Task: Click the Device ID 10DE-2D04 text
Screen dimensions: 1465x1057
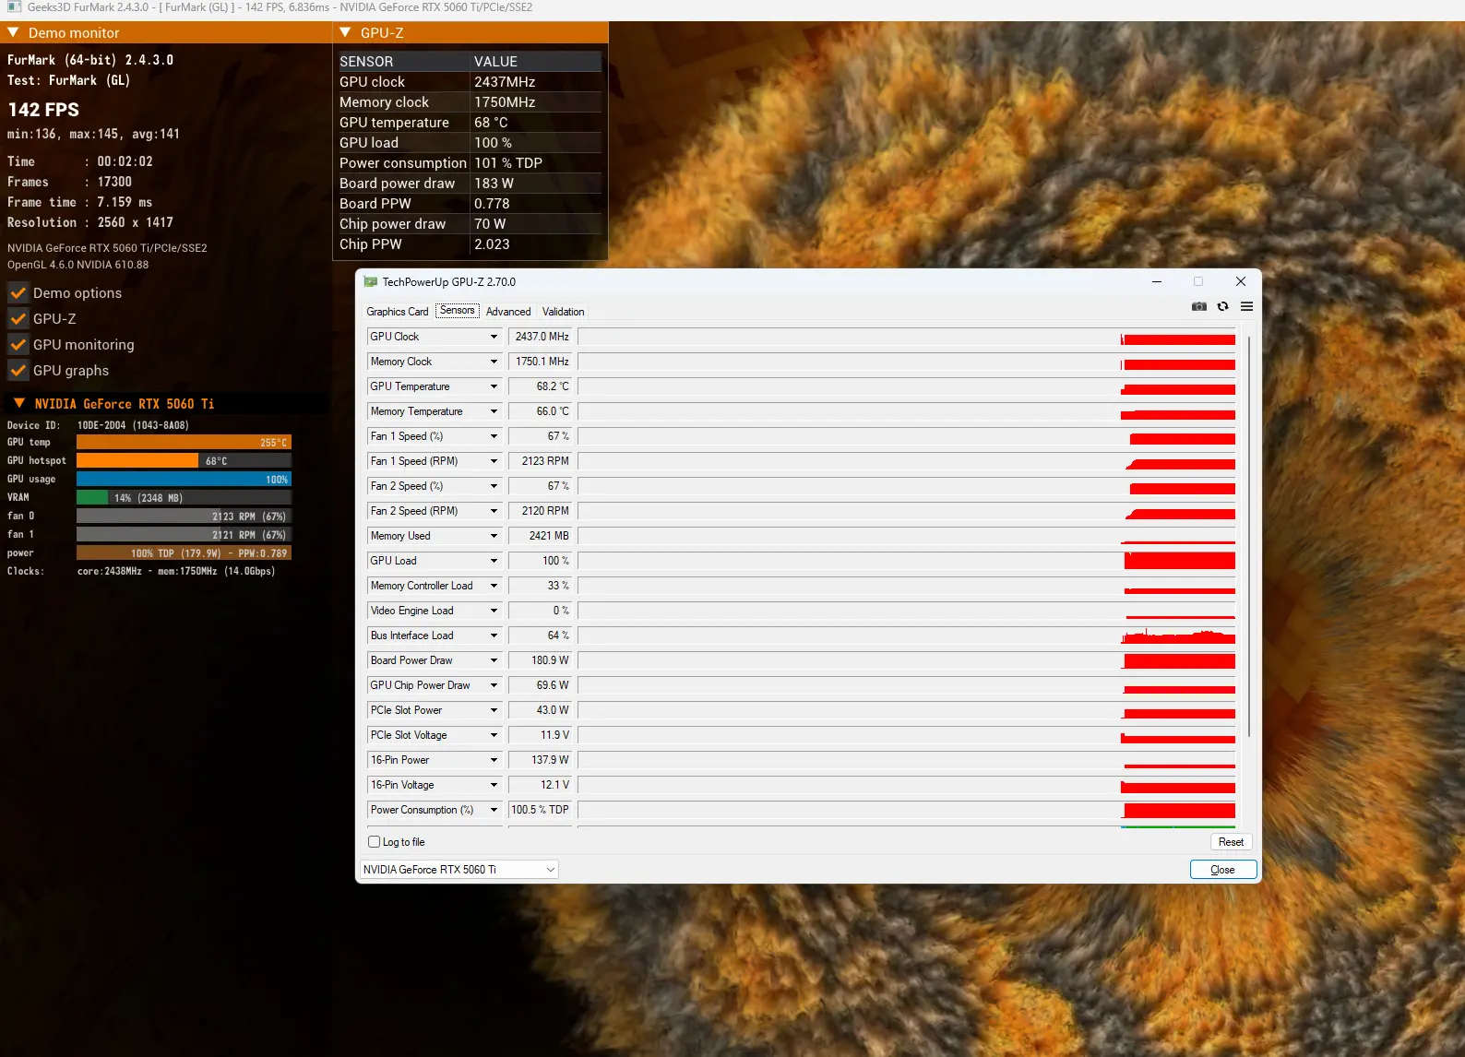Action: click(133, 425)
